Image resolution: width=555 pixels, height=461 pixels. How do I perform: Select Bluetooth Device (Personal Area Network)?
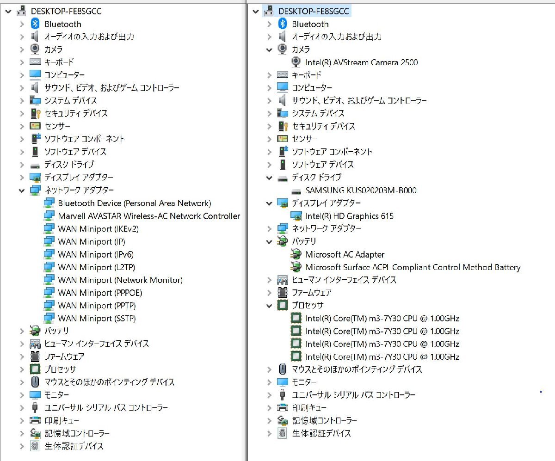(x=134, y=203)
